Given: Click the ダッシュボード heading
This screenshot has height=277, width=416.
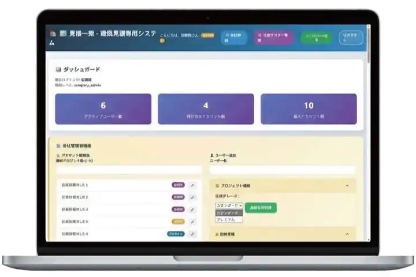Looking at the screenshot, I should point(81,69).
